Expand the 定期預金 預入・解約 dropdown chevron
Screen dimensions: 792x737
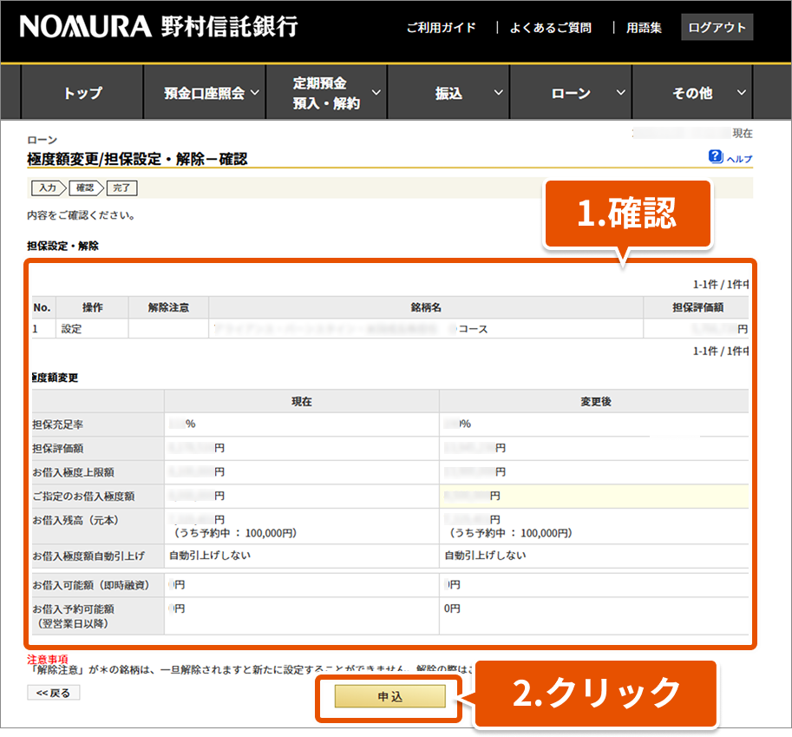(376, 92)
